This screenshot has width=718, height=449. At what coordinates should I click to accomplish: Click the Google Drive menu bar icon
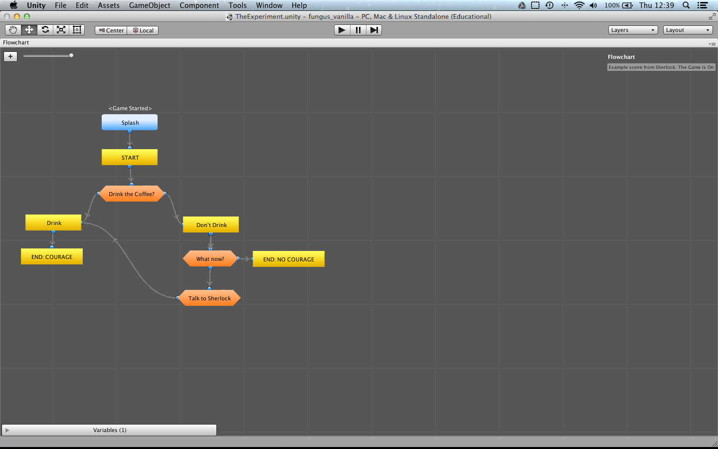pyautogui.click(x=522, y=5)
